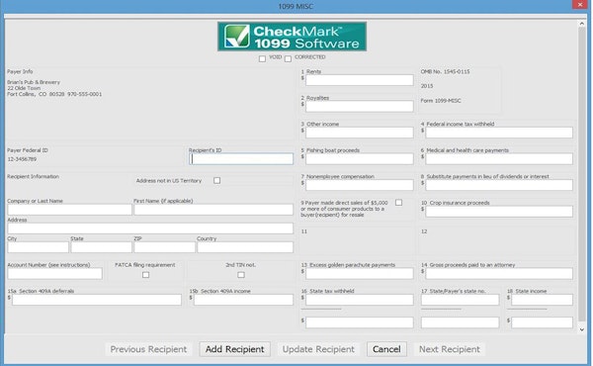The image size is (593, 366).
Task: Click the Nonemployee compensation field
Action: [360, 185]
